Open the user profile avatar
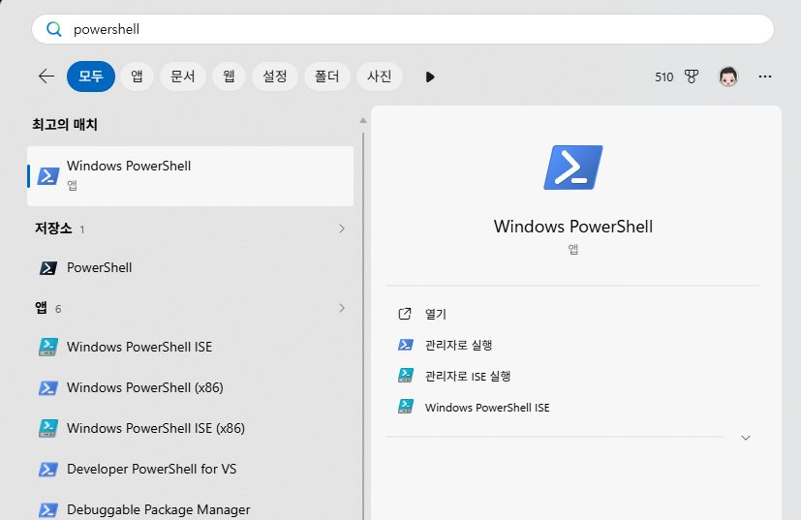 [x=728, y=76]
